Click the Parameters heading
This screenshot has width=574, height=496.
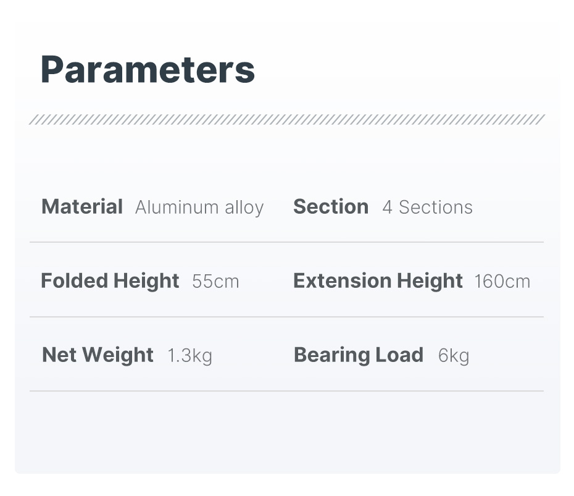point(148,70)
